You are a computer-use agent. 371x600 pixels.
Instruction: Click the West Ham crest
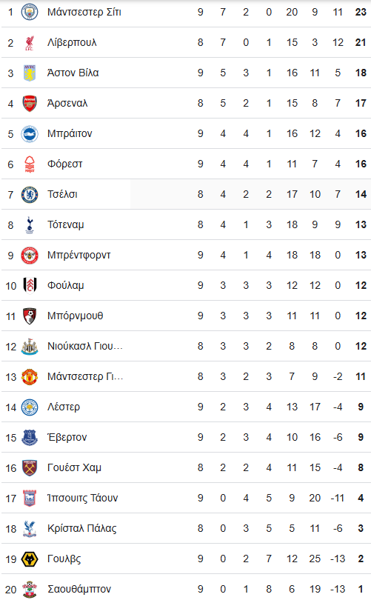click(30, 467)
